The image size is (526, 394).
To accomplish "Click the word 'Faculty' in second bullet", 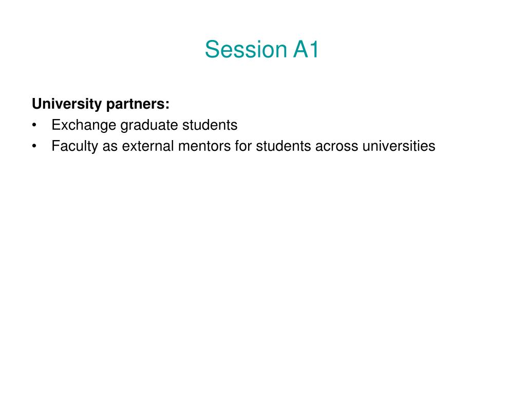I will [x=74, y=146].
